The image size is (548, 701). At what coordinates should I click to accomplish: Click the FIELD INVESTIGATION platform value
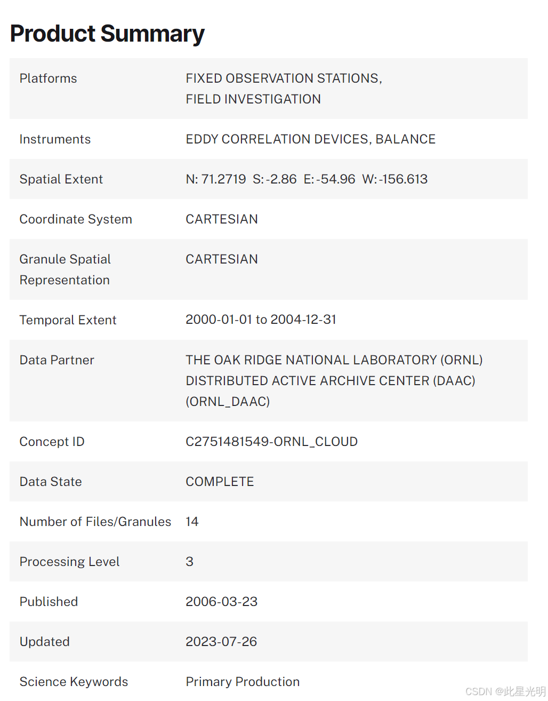253,99
